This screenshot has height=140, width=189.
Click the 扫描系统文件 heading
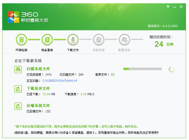click(38, 69)
